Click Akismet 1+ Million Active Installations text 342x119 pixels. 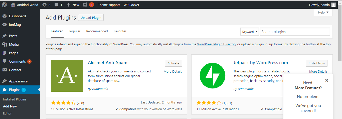[x=72, y=109]
